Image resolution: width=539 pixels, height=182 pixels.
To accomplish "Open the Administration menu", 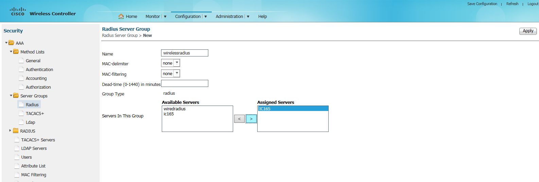I will (x=229, y=16).
